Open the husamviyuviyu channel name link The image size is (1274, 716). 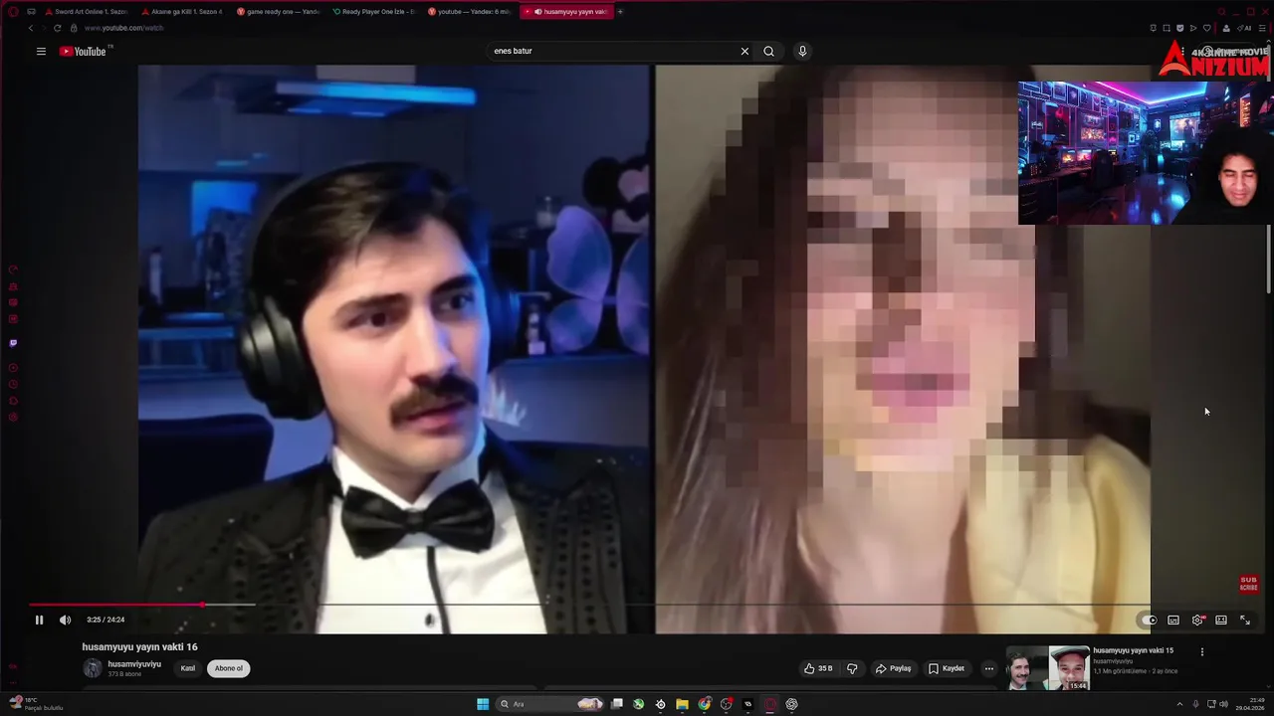134,663
